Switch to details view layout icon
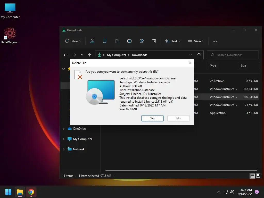The image size is (264, 198). (x=253, y=176)
